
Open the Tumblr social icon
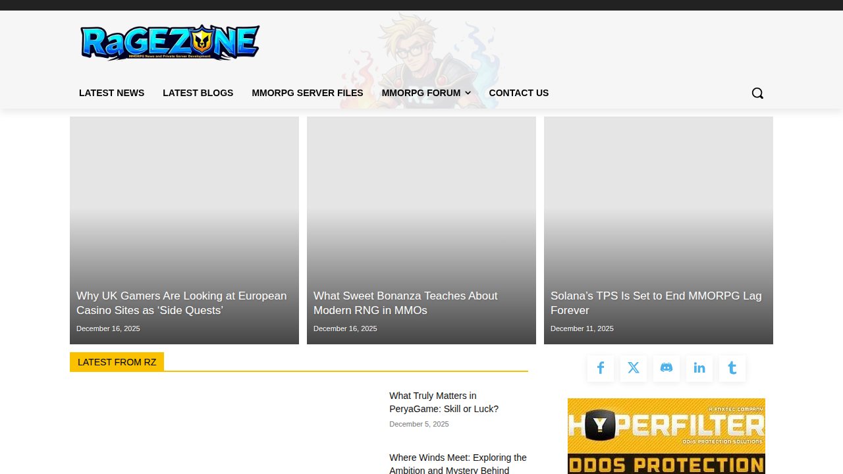tap(732, 369)
